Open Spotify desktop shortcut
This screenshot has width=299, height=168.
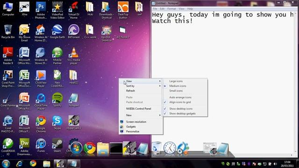pos(57,100)
